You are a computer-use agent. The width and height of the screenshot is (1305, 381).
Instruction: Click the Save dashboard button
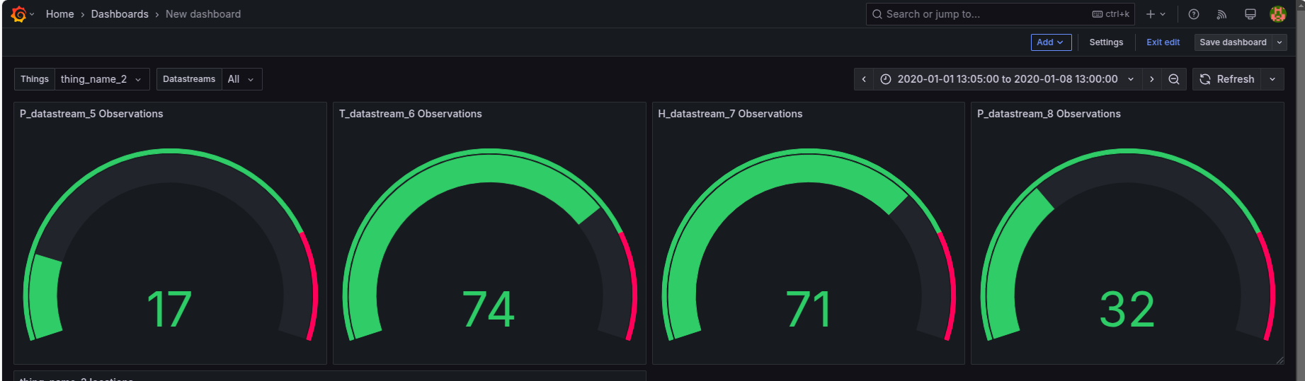(x=1233, y=42)
